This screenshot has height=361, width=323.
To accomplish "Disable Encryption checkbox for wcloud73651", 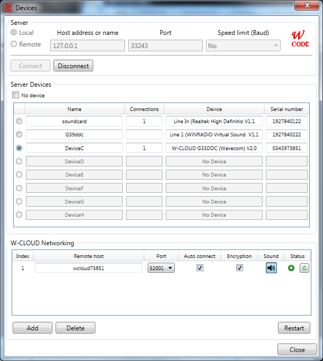I will tap(239, 268).
